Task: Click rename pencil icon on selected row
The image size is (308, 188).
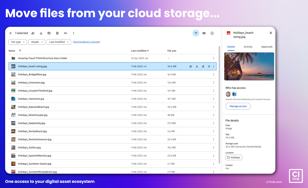Action: tap(203, 66)
